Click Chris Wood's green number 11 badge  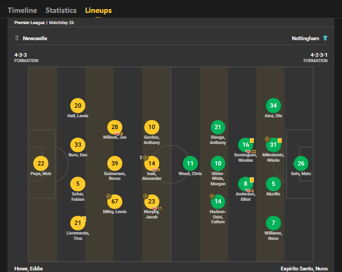pos(190,163)
